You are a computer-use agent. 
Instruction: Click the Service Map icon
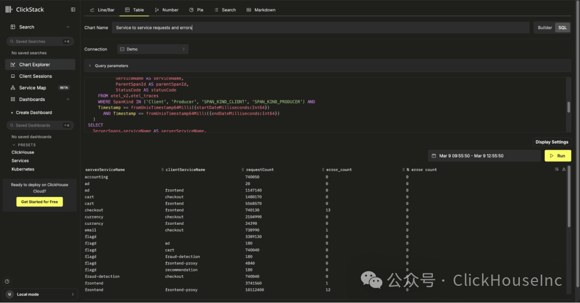(x=13, y=88)
